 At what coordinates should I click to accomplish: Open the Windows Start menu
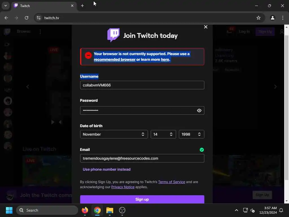[9, 210]
